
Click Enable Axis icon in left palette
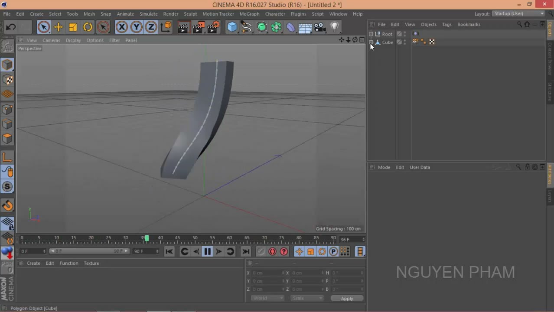7,157
